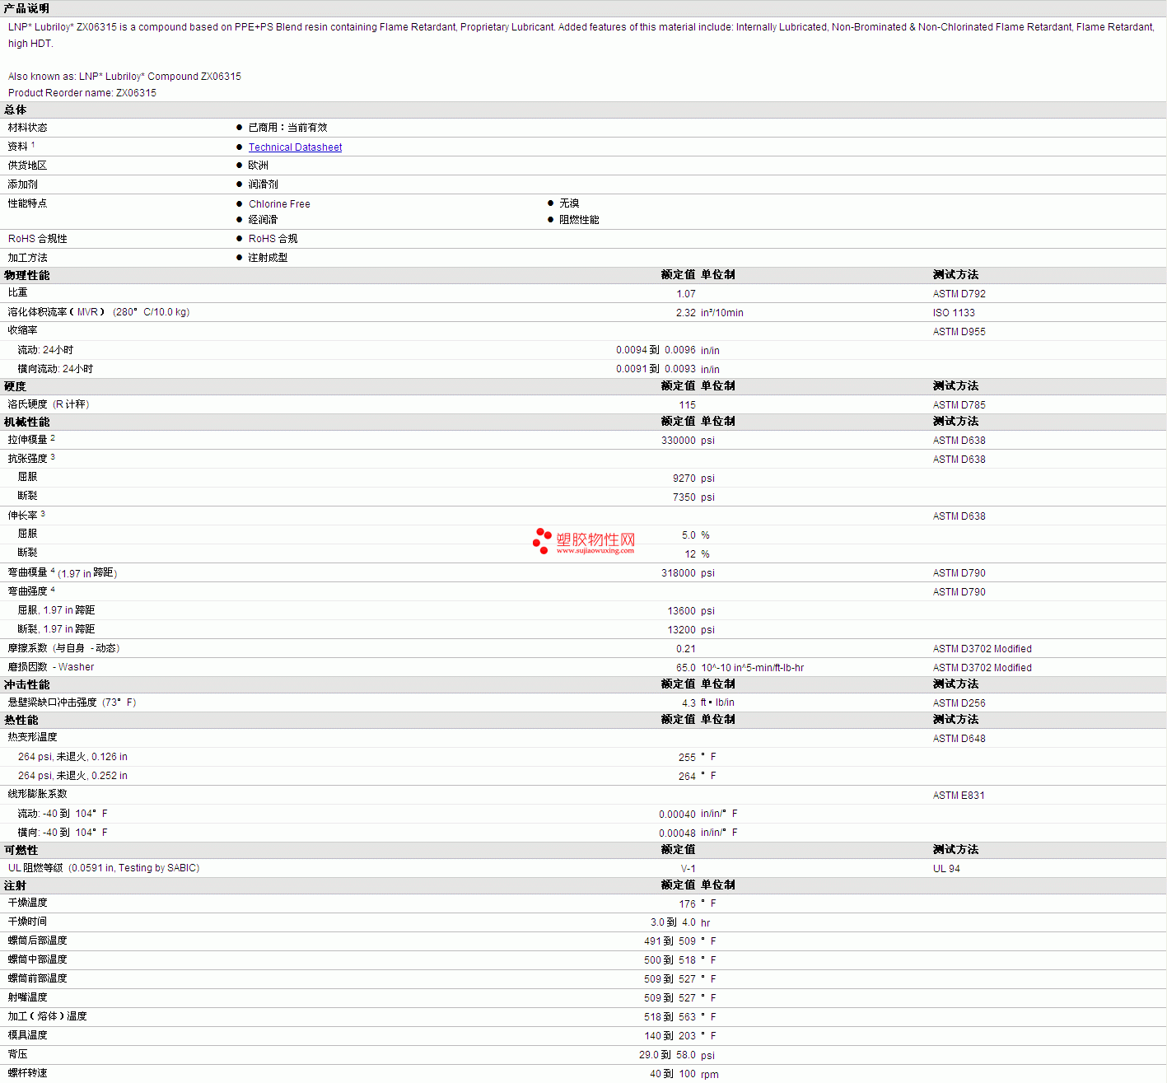Image resolution: width=1167 pixels, height=1083 pixels.
Task: Click the 注射成型 processing method
Action: (x=268, y=258)
